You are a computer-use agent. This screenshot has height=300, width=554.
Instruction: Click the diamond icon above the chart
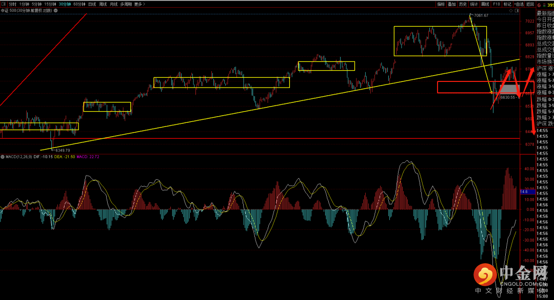pos(511,11)
